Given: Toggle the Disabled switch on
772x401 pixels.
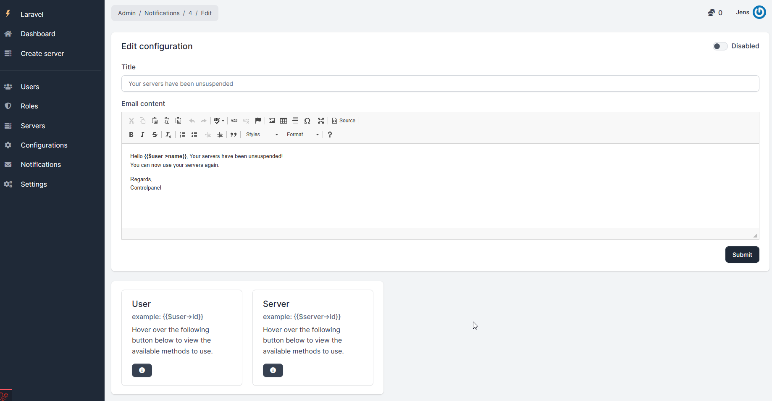Looking at the screenshot, I should (x=720, y=46).
